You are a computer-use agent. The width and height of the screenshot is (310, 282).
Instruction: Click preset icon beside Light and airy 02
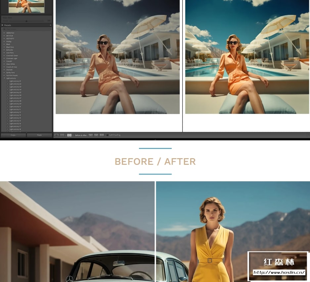point(8,84)
